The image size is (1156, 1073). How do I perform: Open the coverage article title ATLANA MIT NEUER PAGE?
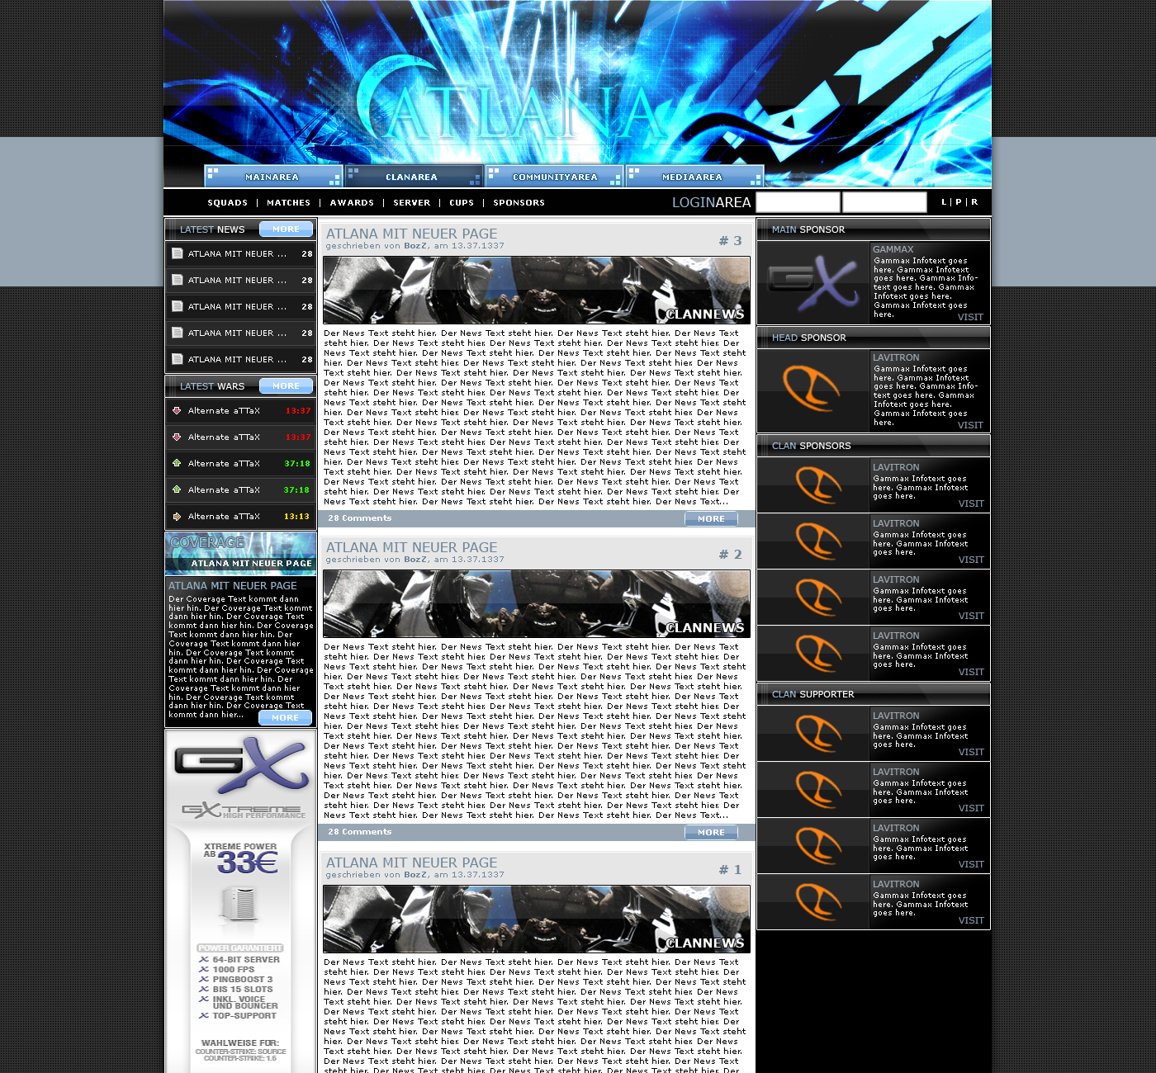(233, 585)
